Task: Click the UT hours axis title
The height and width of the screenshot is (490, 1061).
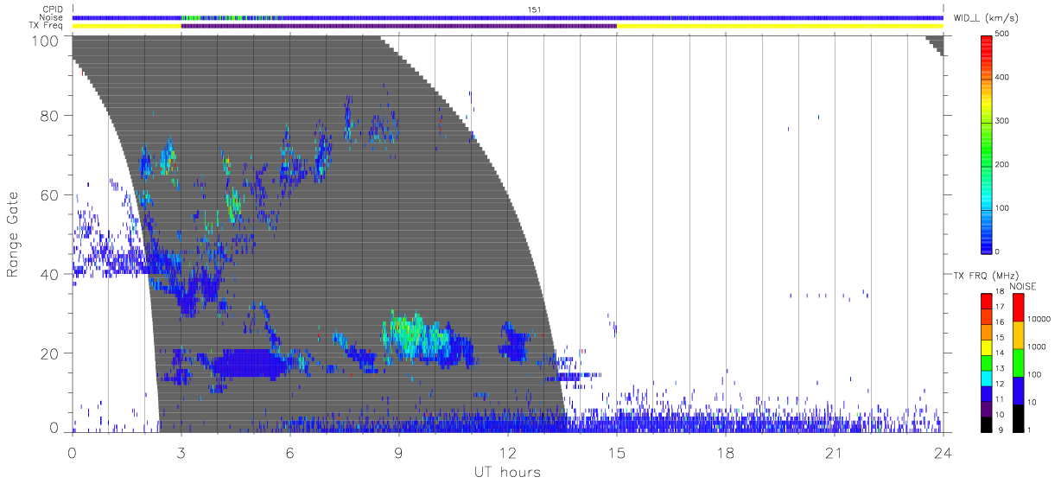Action: (506, 472)
